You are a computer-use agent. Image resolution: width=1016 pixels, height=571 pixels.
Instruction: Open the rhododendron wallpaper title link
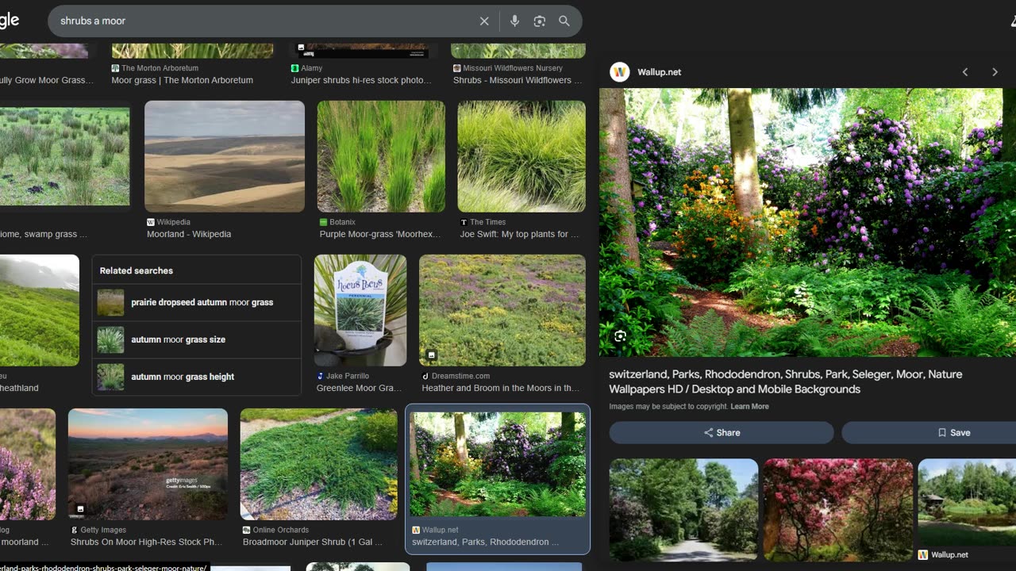coord(786,381)
